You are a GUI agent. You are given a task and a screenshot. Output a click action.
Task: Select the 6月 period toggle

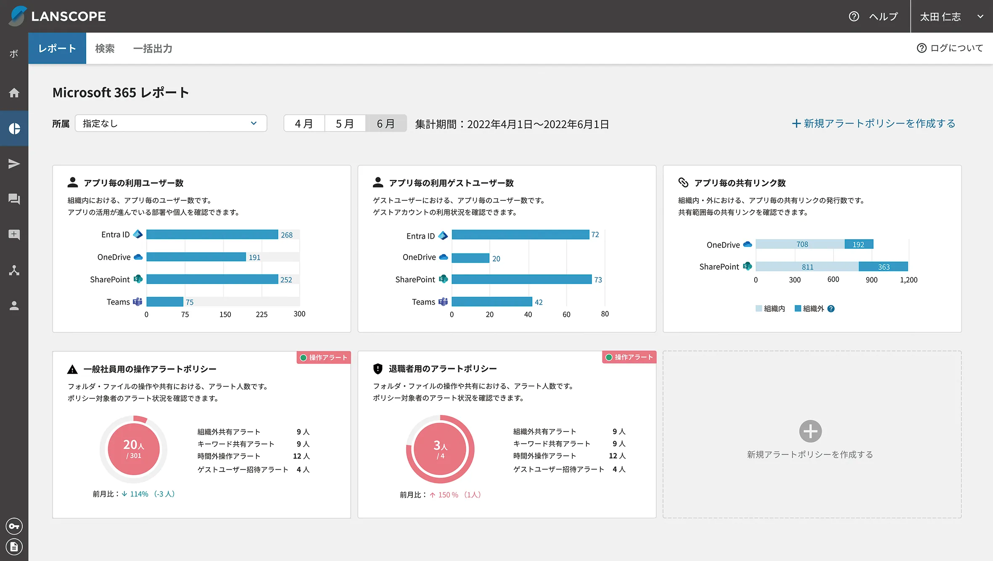click(386, 124)
